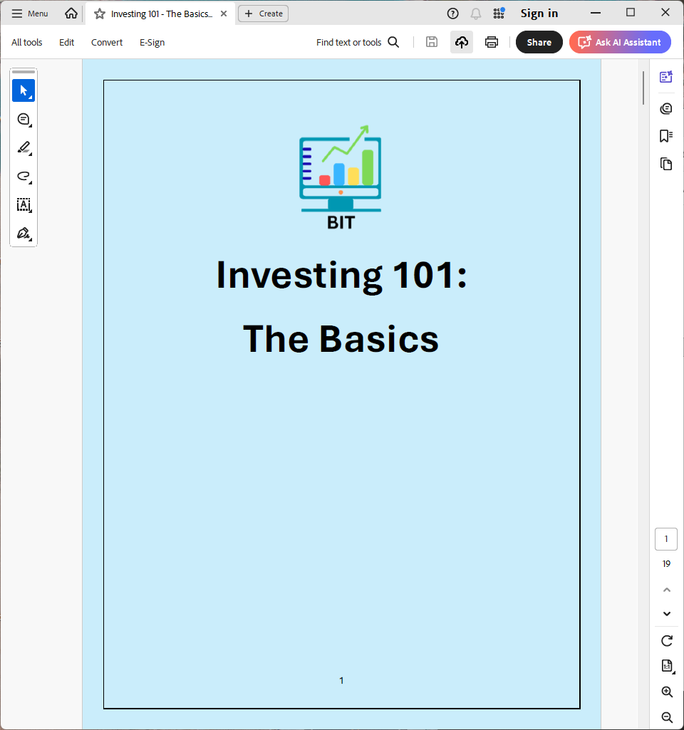This screenshot has width=684, height=730.
Task: Open the All tools menu
Action: coord(26,42)
